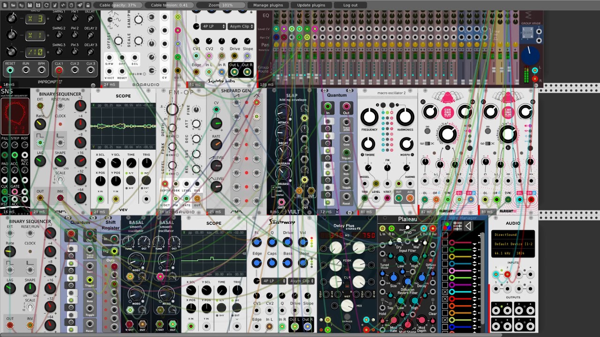Click Update plugins button
Image resolution: width=600 pixels, height=337 pixels.
point(311,5)
